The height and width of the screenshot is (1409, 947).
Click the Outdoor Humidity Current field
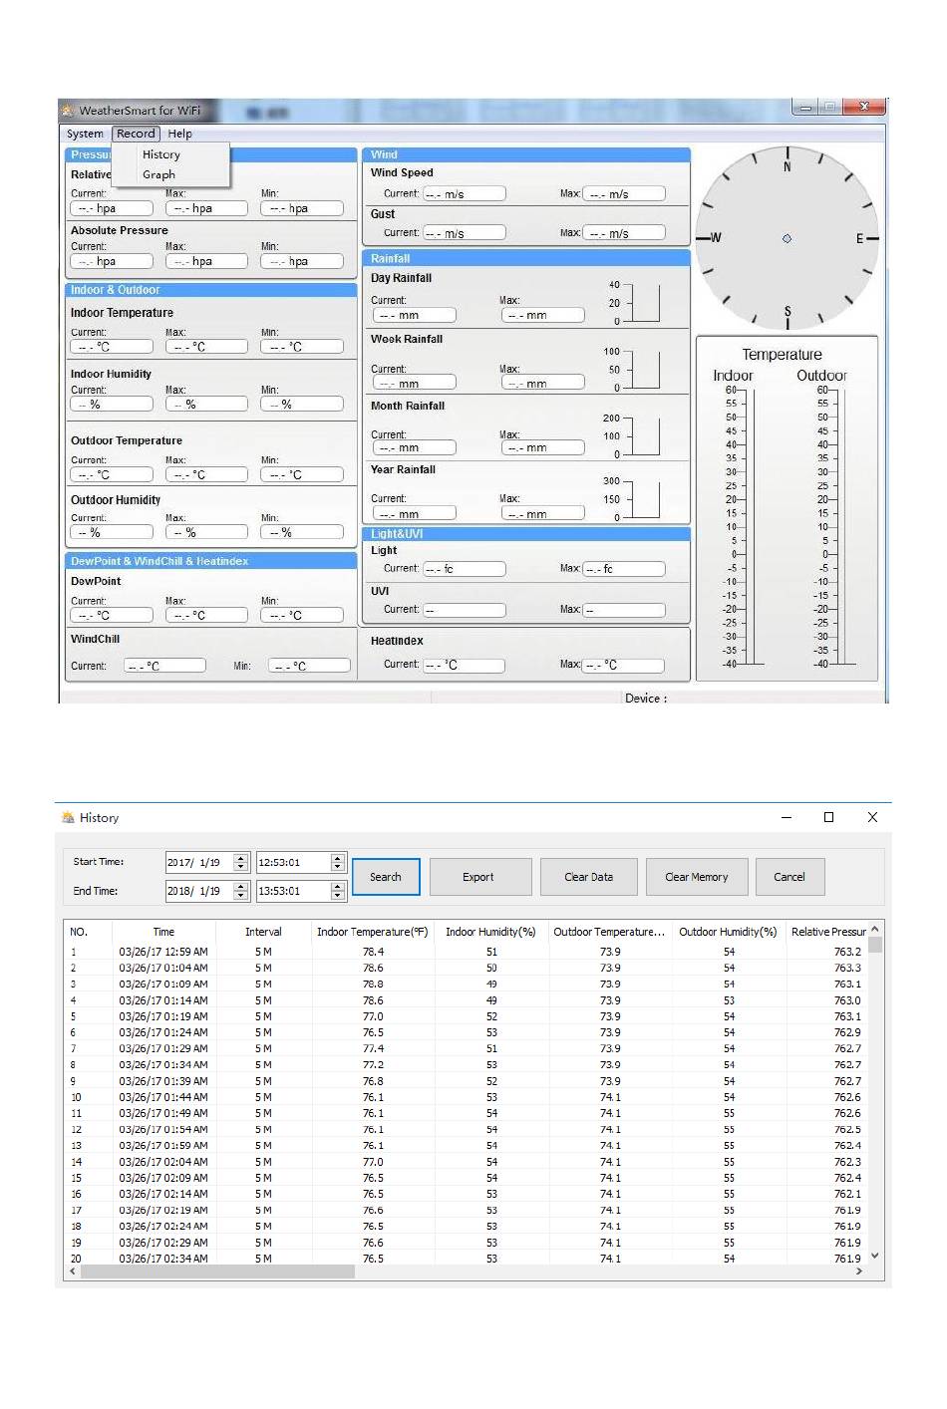112,532
